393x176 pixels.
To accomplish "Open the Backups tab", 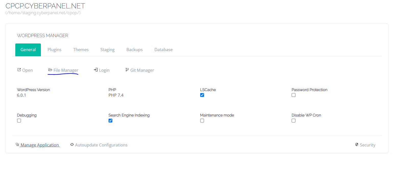I will coord(134,50).
